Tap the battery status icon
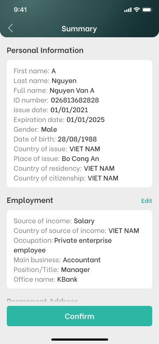This screenshot has height=344, width=159. tap(147, 10)
